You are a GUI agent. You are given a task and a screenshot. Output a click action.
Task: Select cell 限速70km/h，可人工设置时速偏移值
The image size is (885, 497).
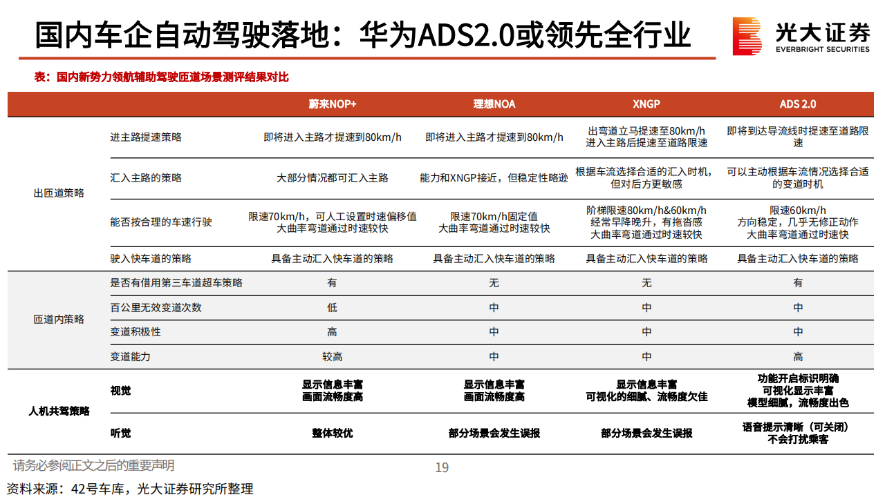point(333,222)
